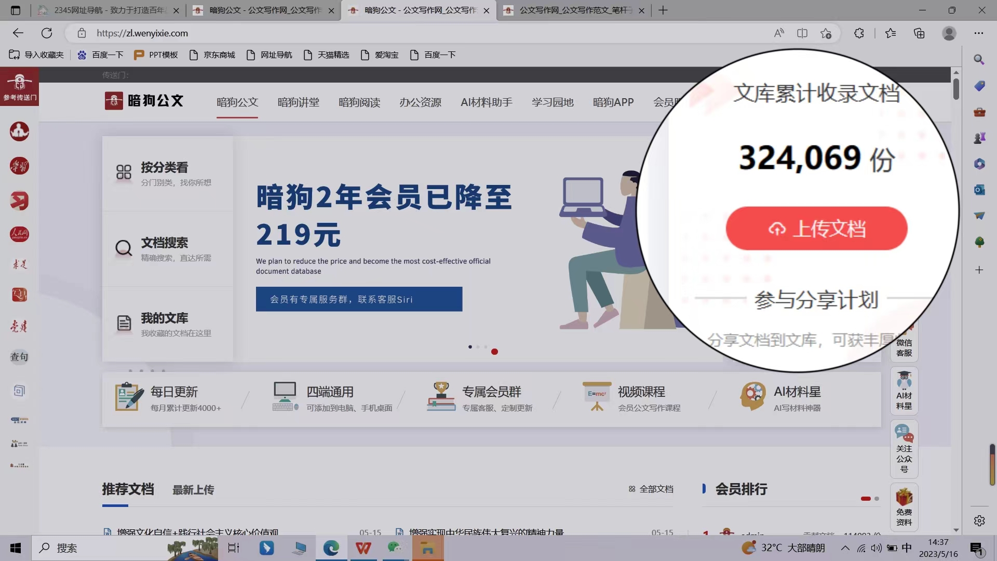Open the favorites list icon

tap(891, 33)
